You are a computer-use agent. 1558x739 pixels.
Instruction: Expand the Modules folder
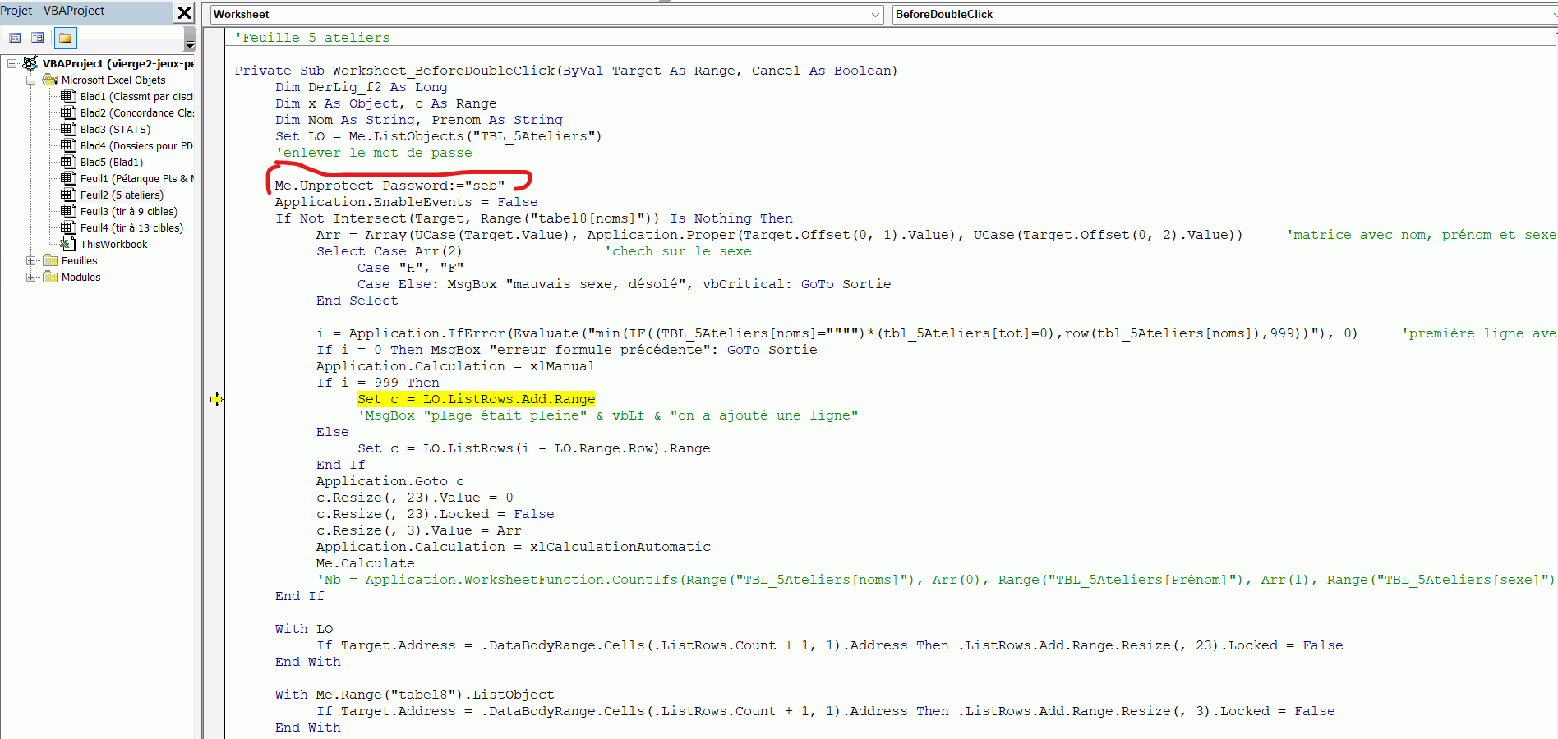point(31,277)
